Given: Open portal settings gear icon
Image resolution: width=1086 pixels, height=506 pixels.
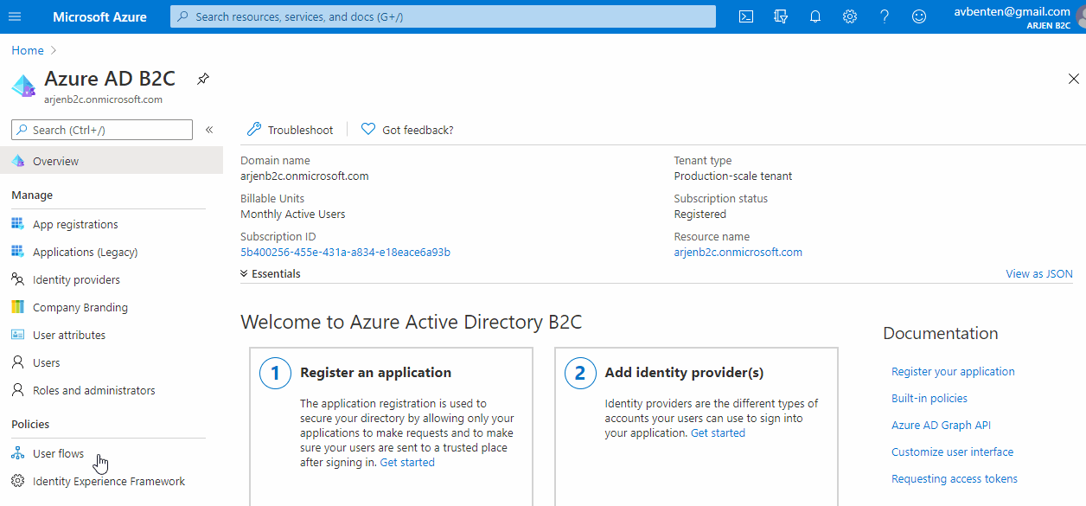Looking at the screenshot, I should click(x=850, y=16).
